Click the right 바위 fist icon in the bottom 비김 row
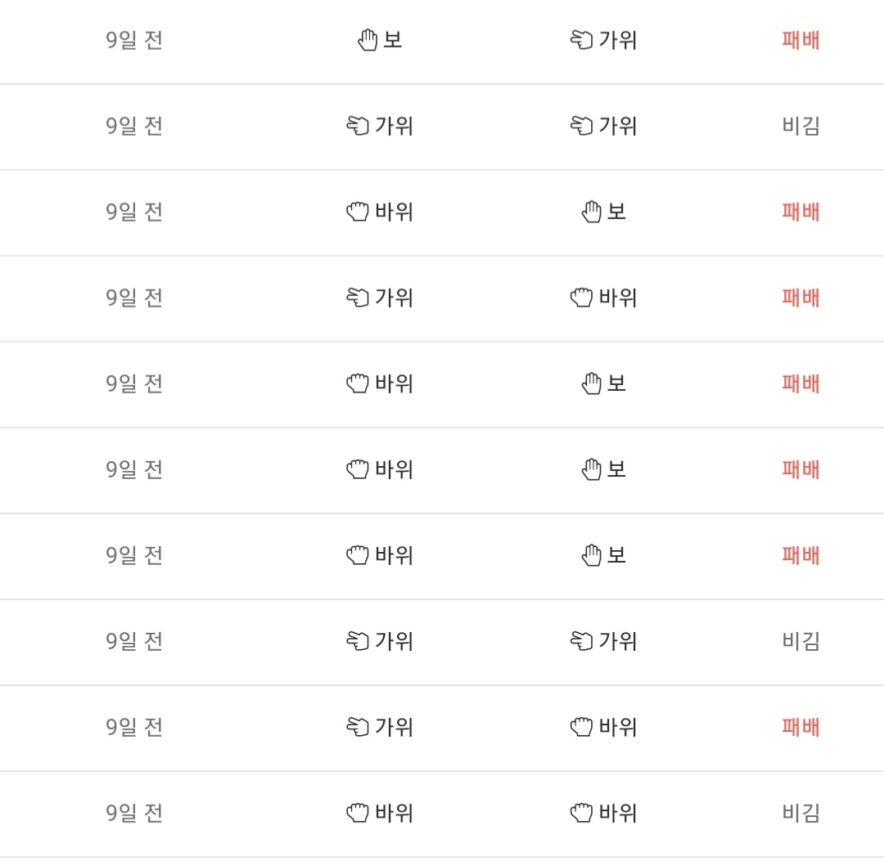884x861 pixels. [x=581, y=813]
